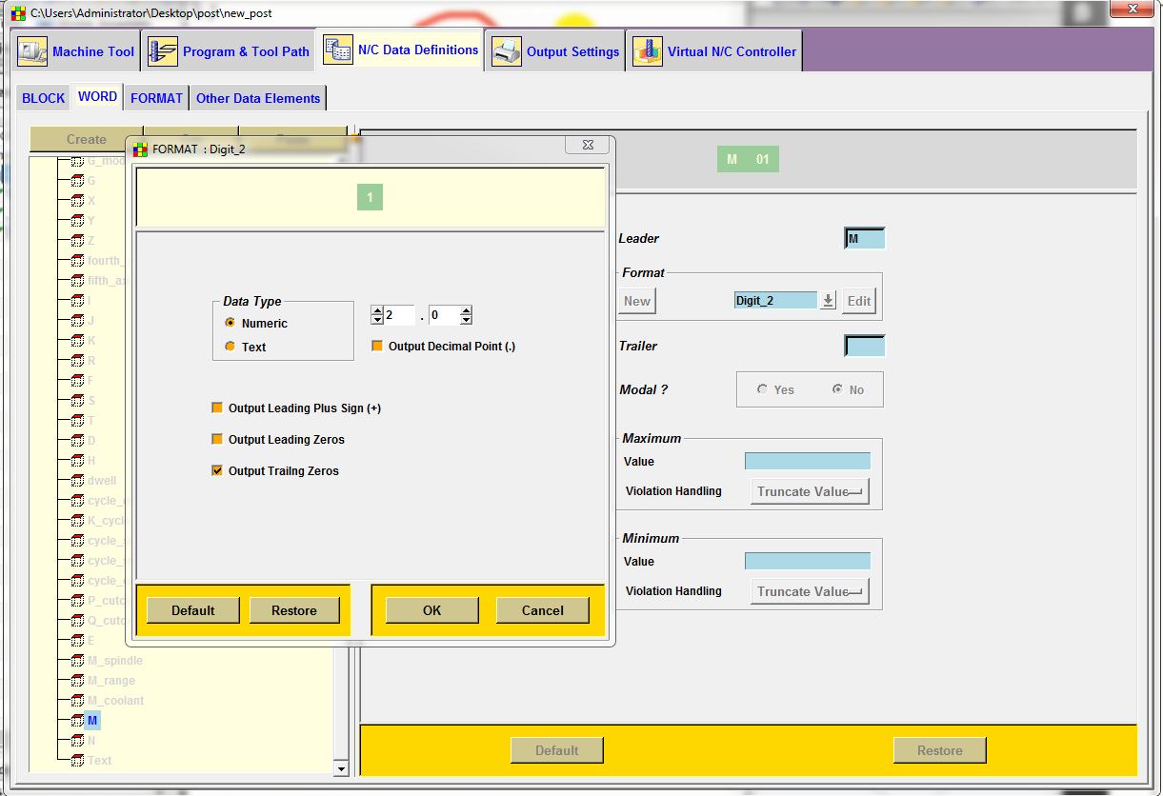Select the T word icon in tree
The image size is (1163, 796).
point(78,421)
